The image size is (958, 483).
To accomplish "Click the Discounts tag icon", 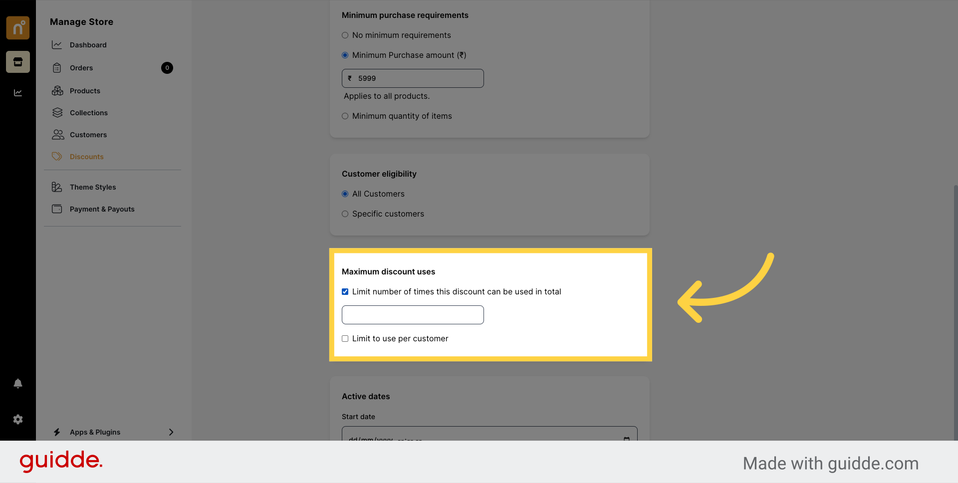I will pos(57,157).
